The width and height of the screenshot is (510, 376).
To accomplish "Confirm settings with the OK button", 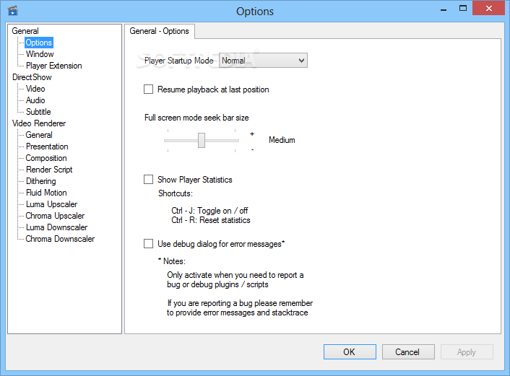I will click(350, 352).
